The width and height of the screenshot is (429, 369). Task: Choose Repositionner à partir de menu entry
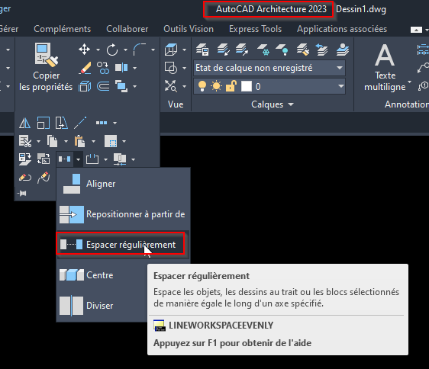click(123, 214)
